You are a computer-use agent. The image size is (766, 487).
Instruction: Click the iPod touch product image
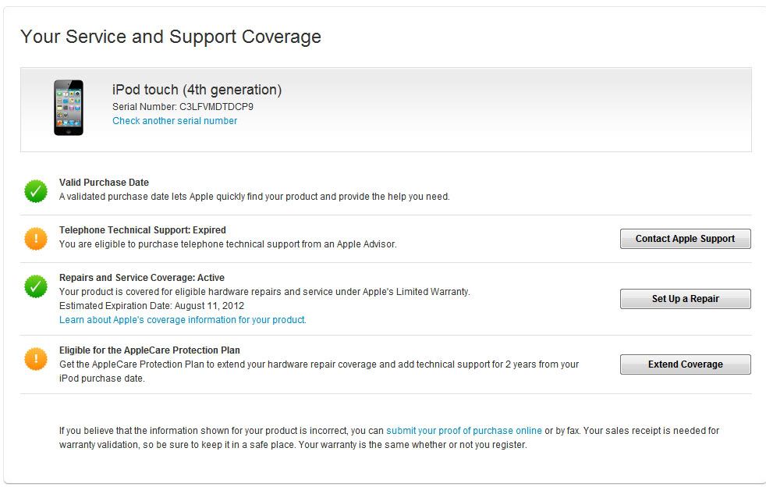click(69, 108)
